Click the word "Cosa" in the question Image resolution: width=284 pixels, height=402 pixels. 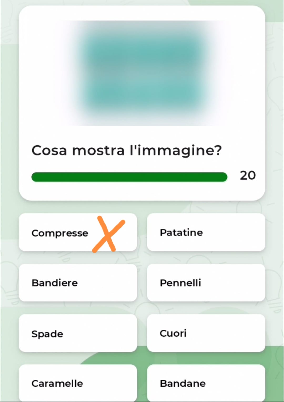coord(49,151)
